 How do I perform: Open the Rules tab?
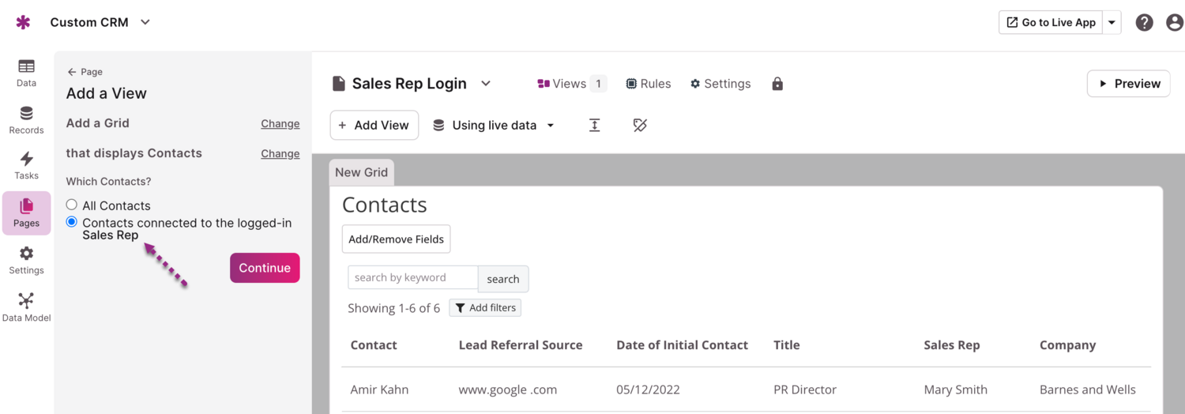click(648, 84)
